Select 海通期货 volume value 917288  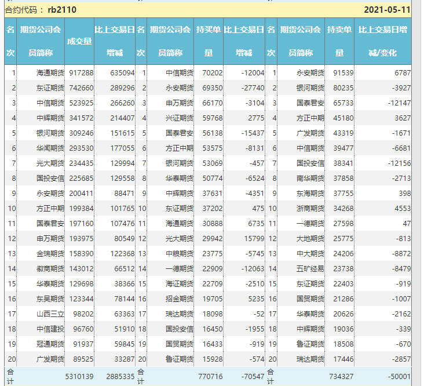[81, 73]
